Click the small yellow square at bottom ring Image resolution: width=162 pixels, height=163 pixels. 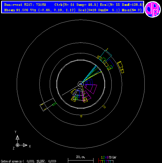81,116
